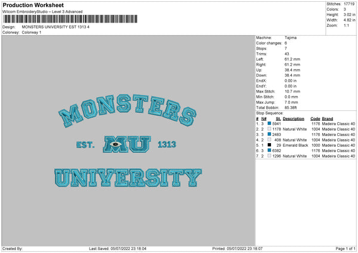Click the 'Printed: 05/07/2022 23:18:07' text
Screen dimensions: 358x253
pos(237,248)
